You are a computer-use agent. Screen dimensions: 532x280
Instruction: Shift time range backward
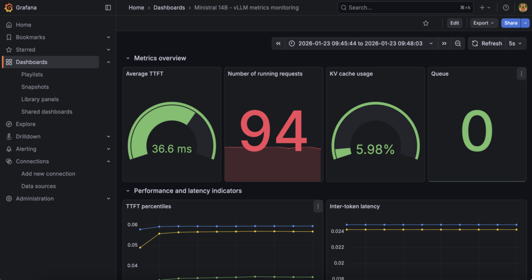(x=278, y=44)
